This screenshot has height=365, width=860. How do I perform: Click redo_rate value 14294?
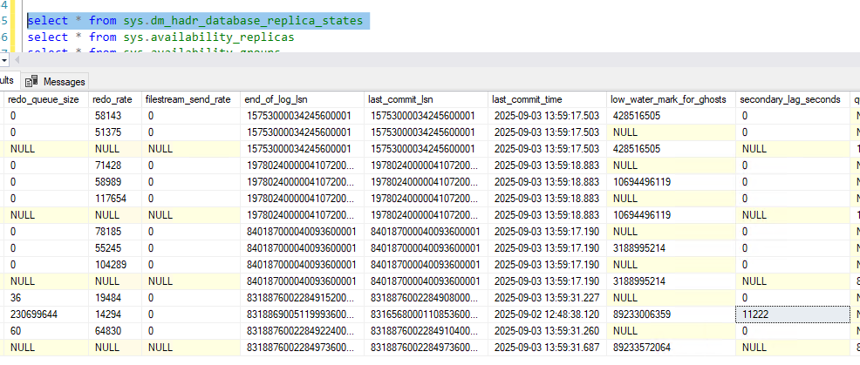[116, 314]
